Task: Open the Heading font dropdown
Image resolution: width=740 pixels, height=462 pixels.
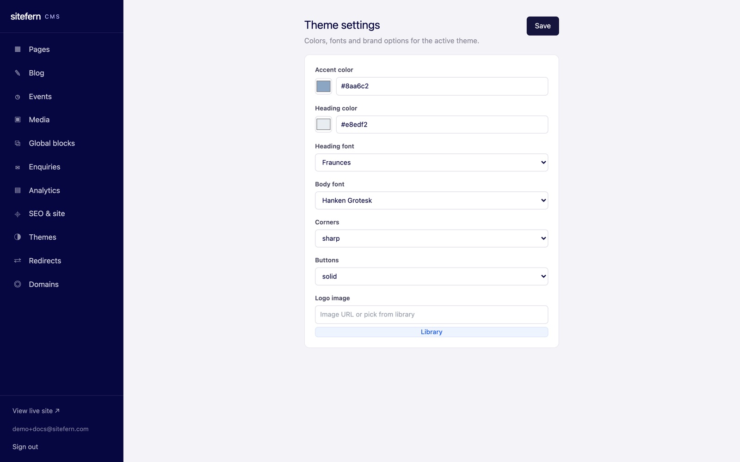Action: (x=432, y=163)
